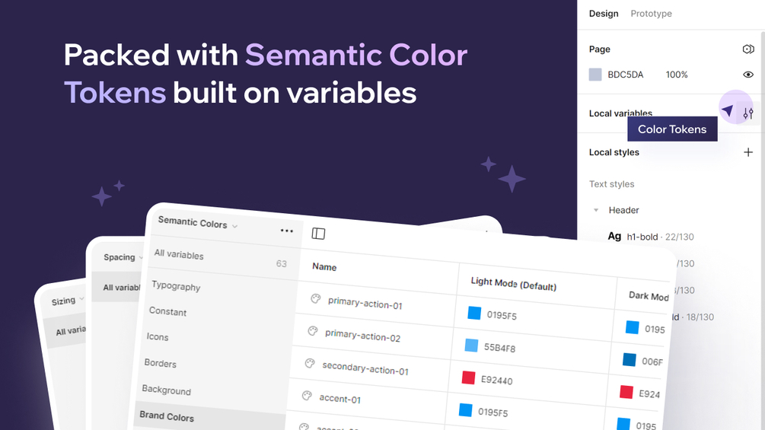Collapse the Header text styles group
The width and height of the screenshot is (765, 430).
(596, 210)
